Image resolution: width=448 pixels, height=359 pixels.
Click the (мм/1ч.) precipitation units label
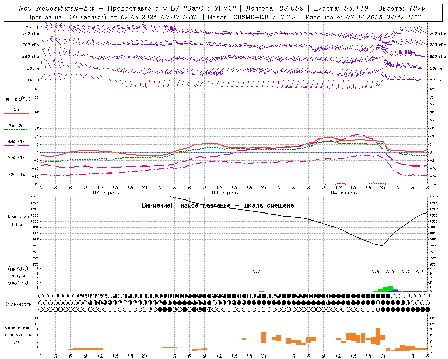(x=18, y=282)
